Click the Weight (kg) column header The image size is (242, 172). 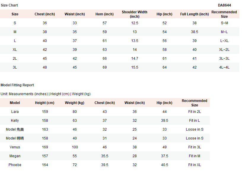74,103
